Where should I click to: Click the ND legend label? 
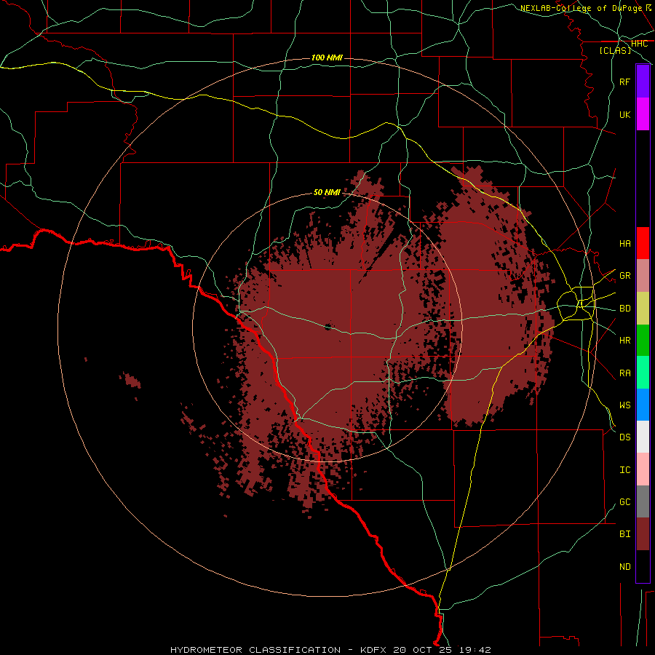click(x=624, y=567)
